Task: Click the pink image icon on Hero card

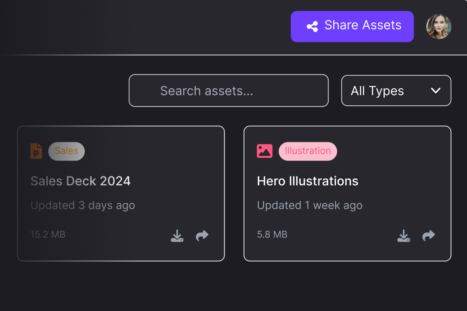Action: pos(265,151)
